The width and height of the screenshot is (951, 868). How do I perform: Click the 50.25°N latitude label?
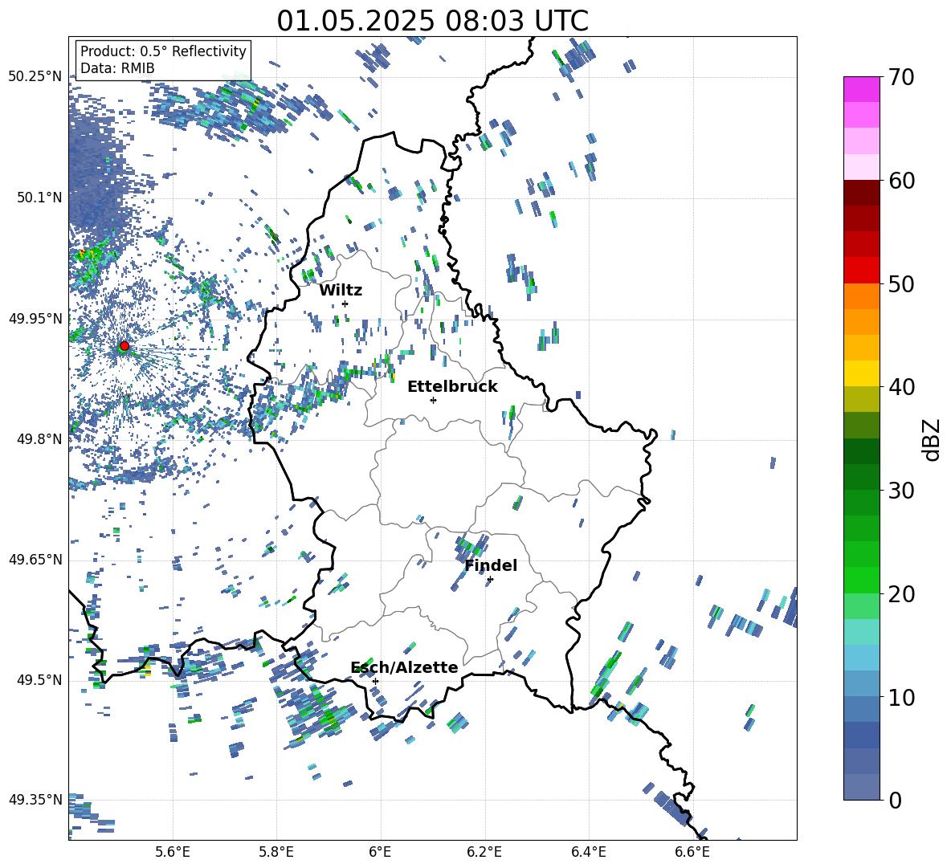point(35,77)
